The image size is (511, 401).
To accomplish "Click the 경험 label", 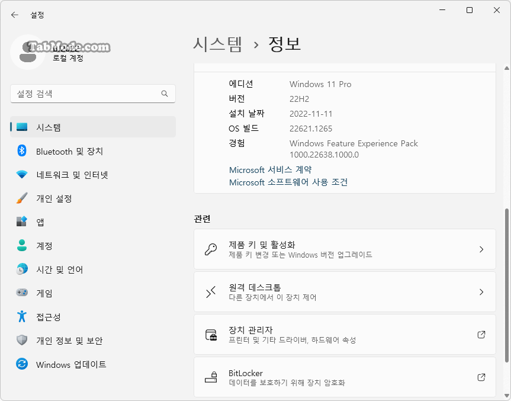I will click(x=237, y=143).
